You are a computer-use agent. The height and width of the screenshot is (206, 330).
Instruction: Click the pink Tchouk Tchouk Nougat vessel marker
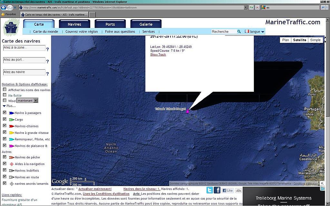click(187, 112)
